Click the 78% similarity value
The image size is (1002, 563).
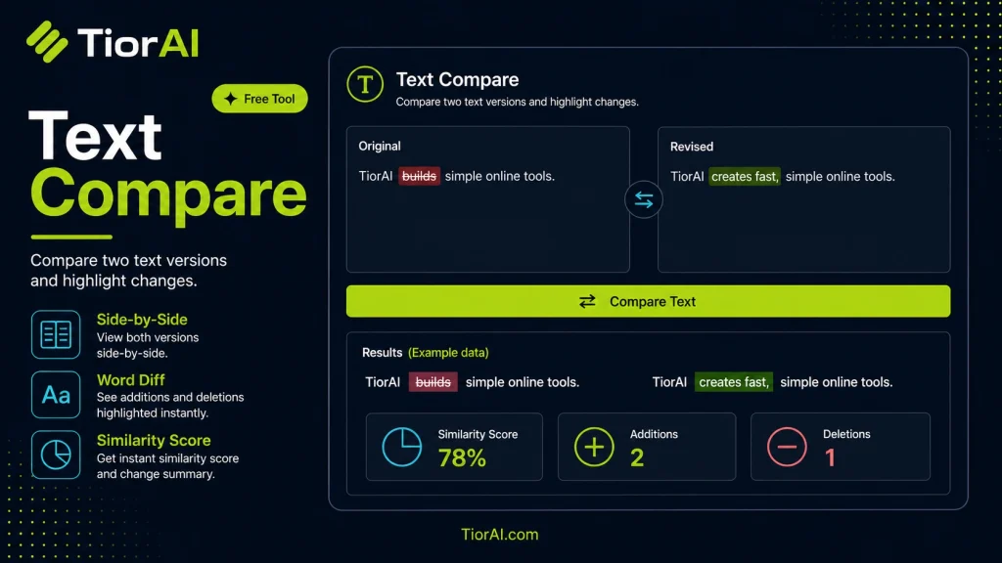462,457
